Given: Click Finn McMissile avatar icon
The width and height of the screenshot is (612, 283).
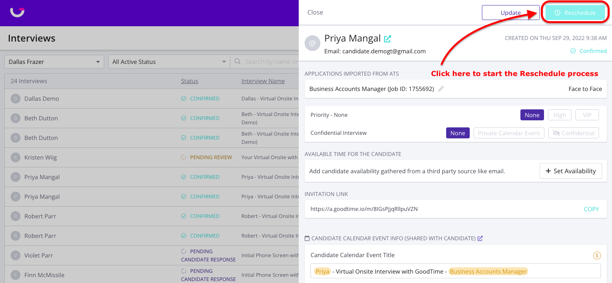Looking at the screenshot, I should (15, 275).
